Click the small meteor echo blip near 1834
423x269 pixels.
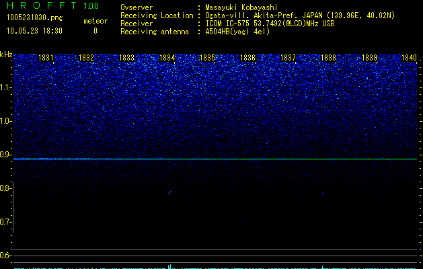pyautogui.click(x=169, y=192)
